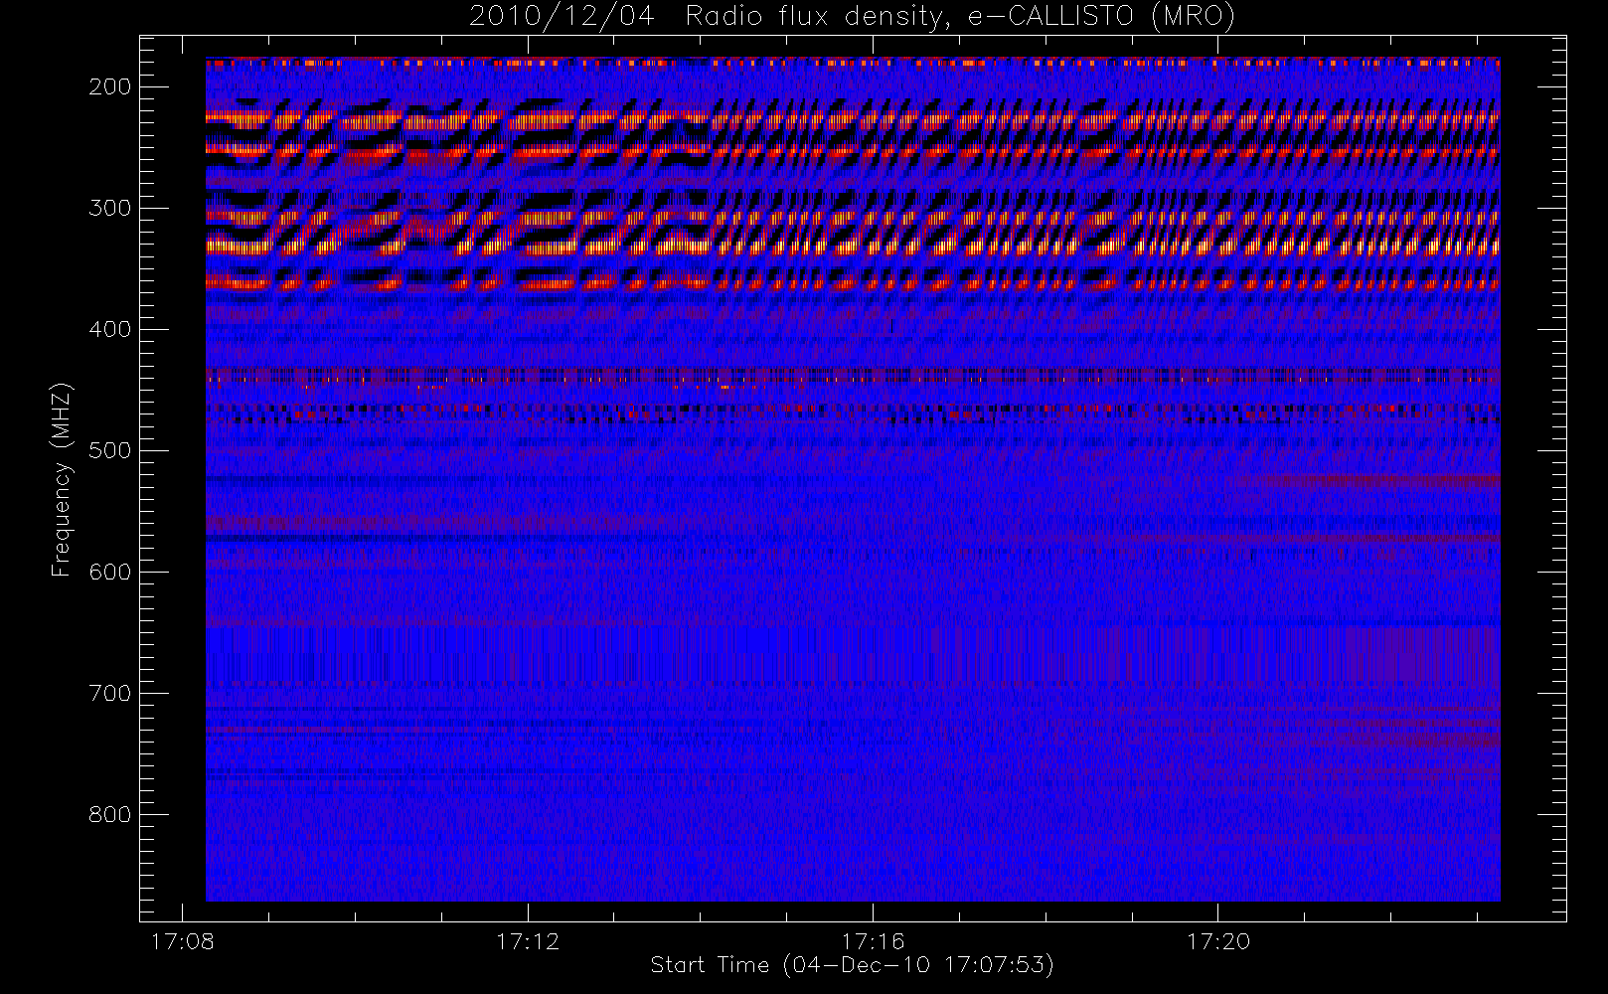The height and width of the screenshot is (994, 1608).
Task: Click the 200 frequency tick label
Action: 109,86
